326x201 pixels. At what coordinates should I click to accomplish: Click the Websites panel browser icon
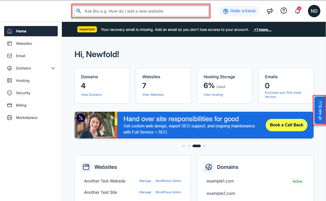(x=86, y=167)
